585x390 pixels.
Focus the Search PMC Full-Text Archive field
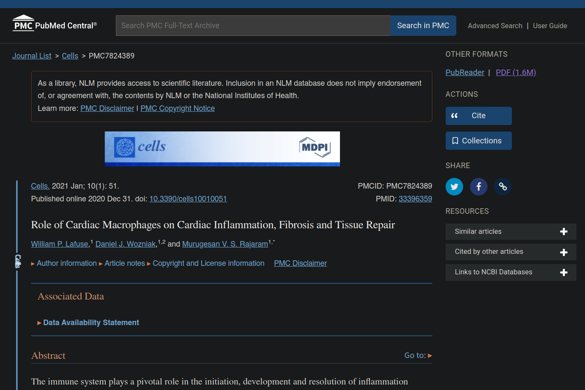click(253, 26)
